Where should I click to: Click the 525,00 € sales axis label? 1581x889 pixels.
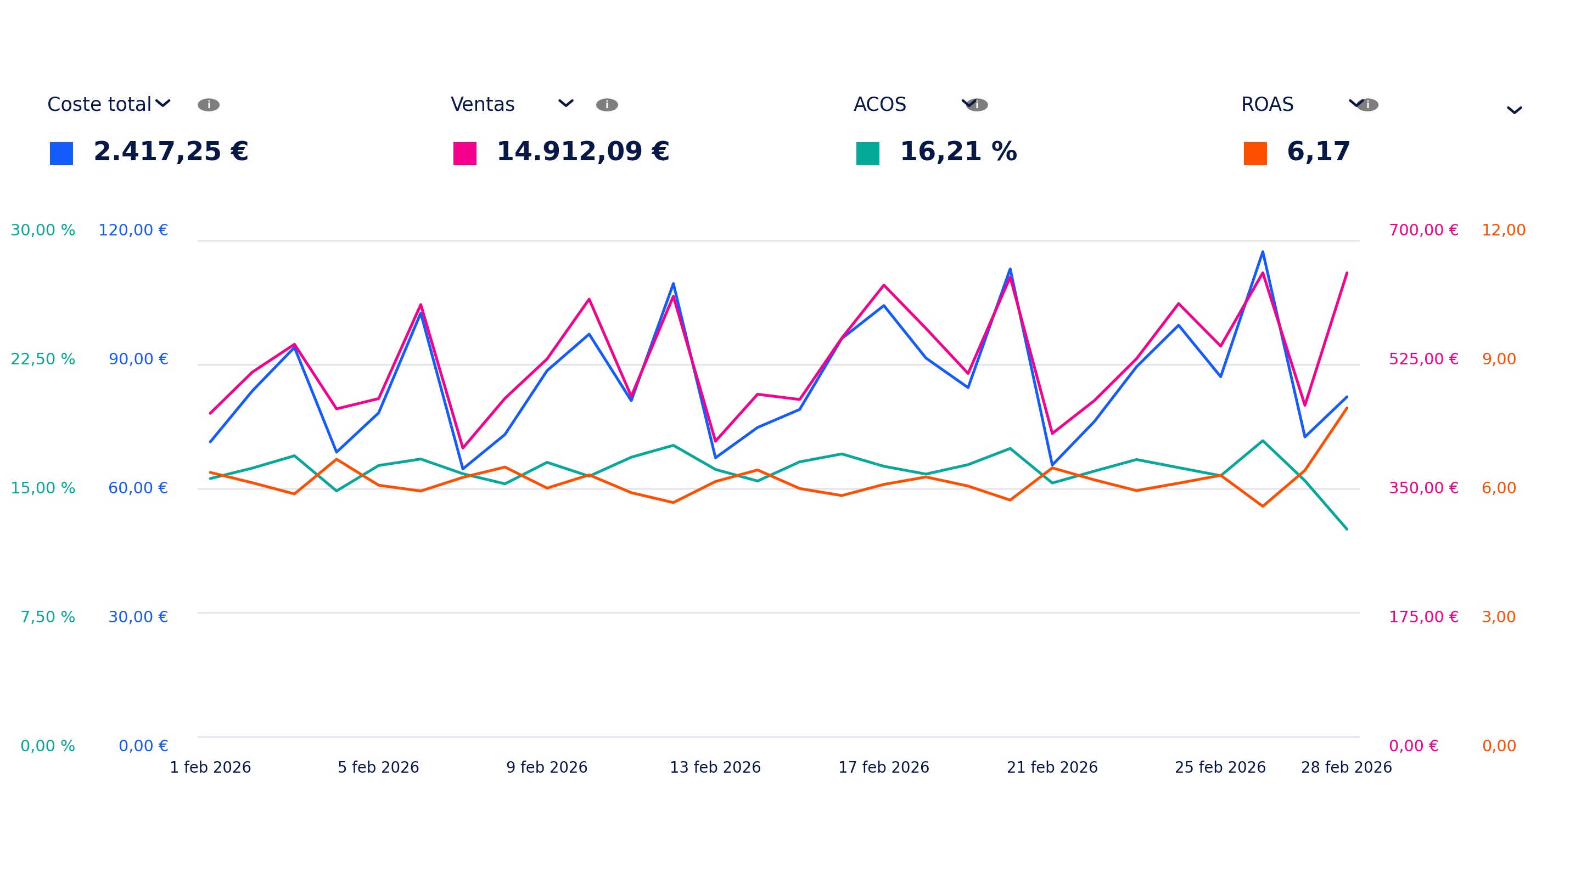point(1424,359)
